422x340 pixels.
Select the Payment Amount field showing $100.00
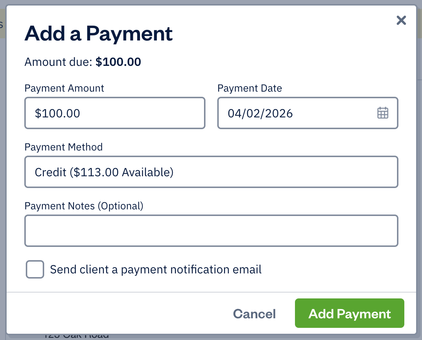tap(115, 113)
